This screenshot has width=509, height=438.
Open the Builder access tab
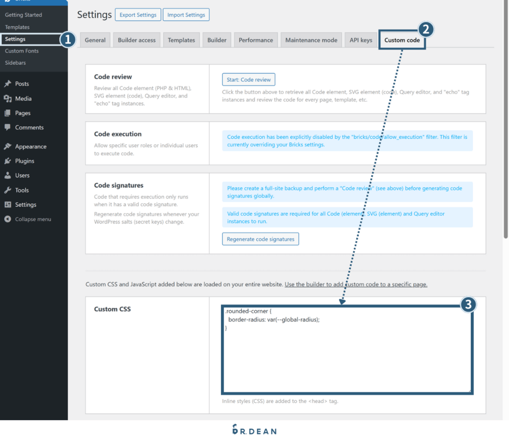point(137,40)
